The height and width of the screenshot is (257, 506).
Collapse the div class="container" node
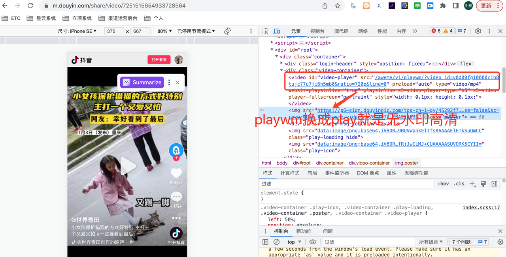pyautogui.click(x=277, y=56)
